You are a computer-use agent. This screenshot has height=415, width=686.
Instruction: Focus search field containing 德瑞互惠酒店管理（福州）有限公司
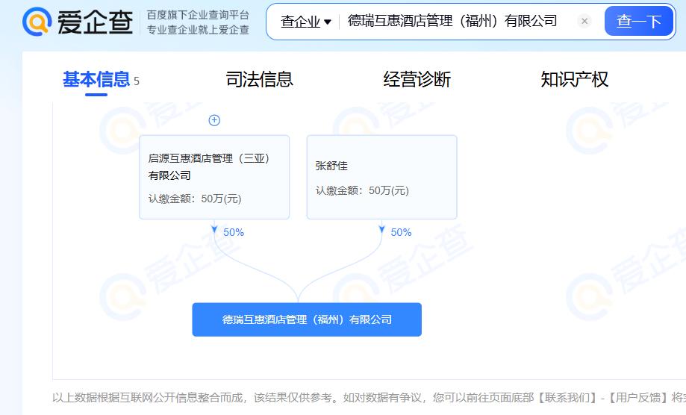click(452, 21)
